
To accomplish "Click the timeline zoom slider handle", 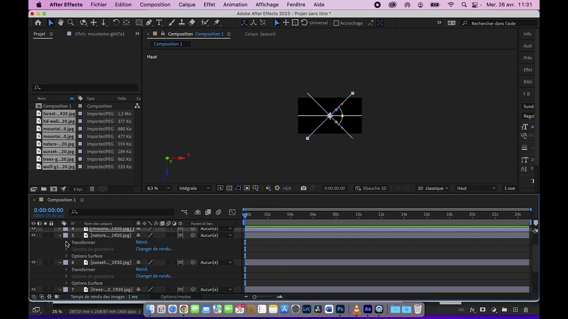I will [x=254, y=297].
